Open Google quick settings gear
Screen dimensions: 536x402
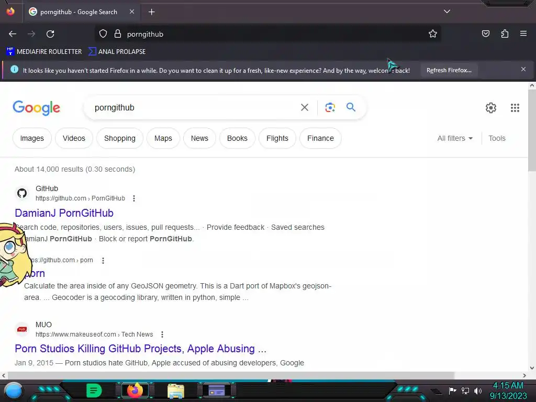coord(491,108)
